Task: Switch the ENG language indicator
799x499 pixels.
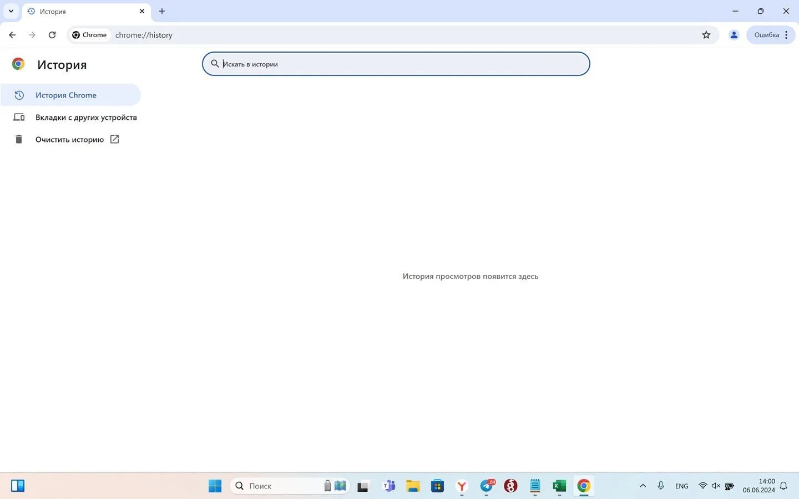Action: 681,486
